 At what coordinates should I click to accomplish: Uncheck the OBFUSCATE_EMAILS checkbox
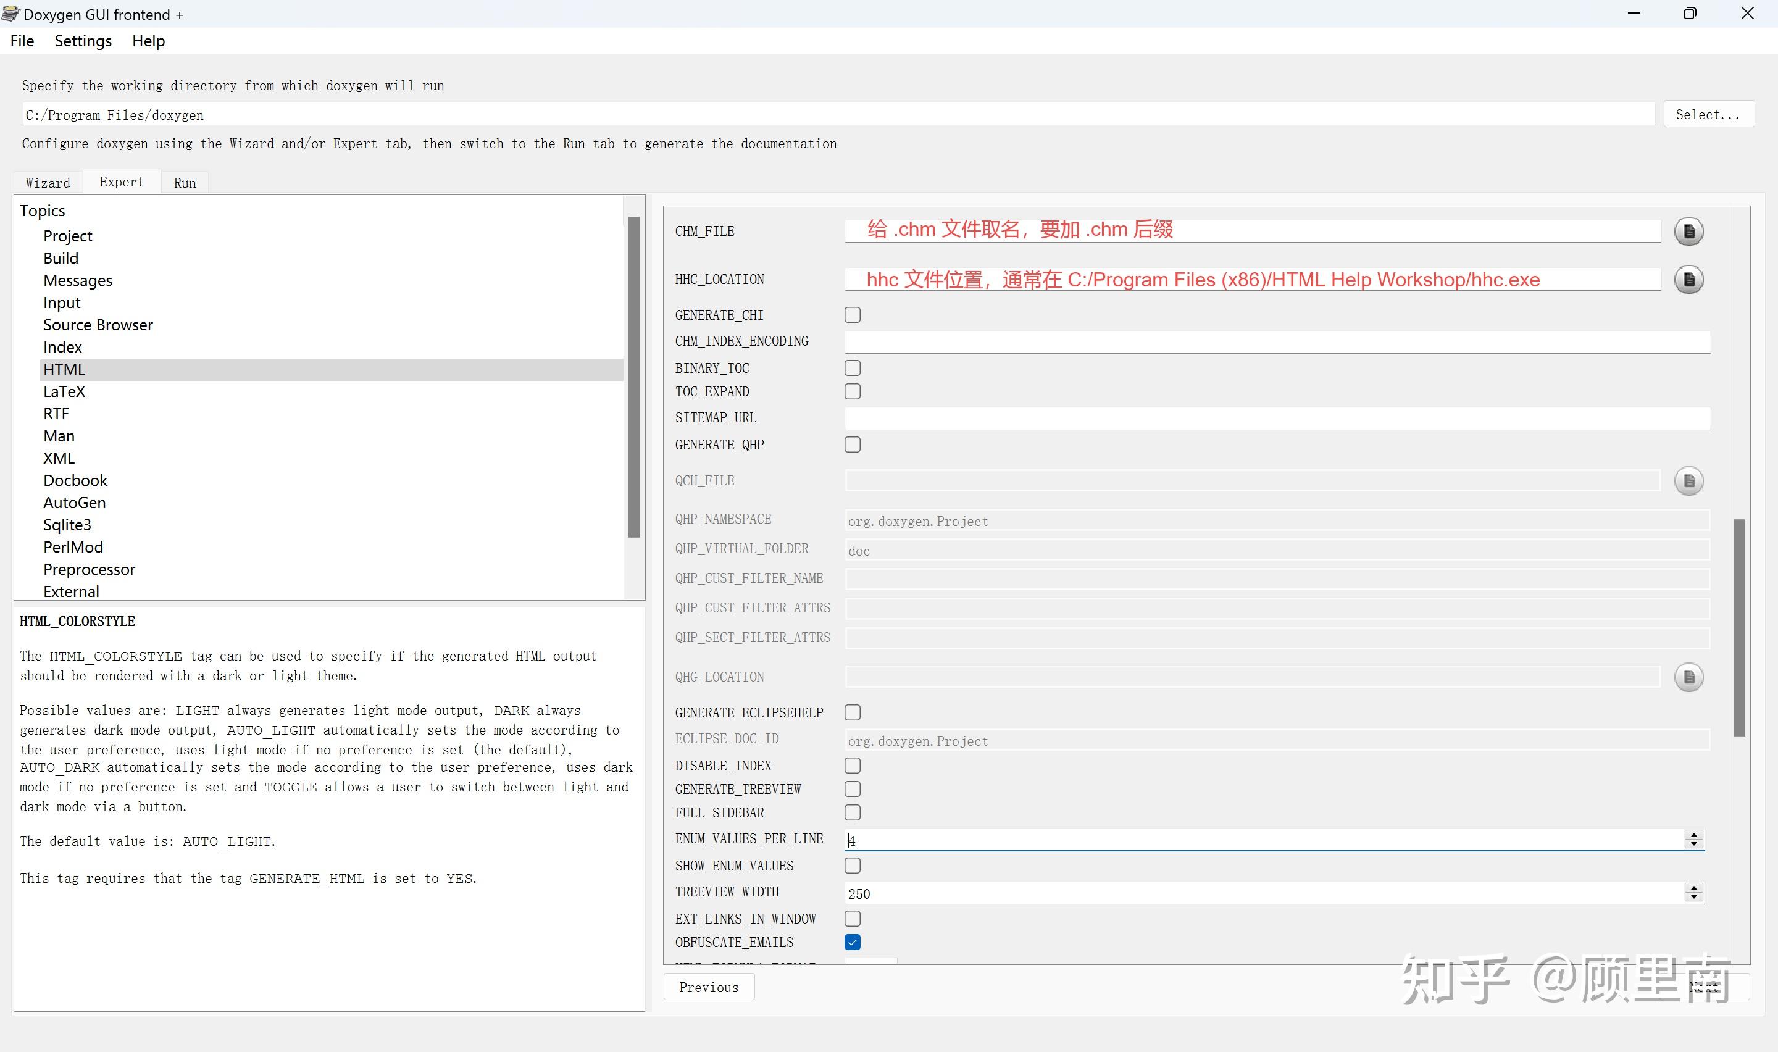click(853, 942)
